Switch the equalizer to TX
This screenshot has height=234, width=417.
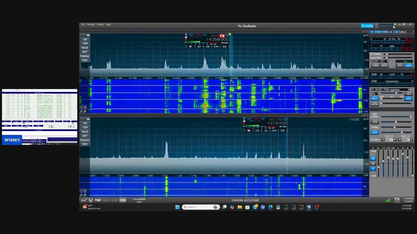pyautogui.click(x=373, y=169)
